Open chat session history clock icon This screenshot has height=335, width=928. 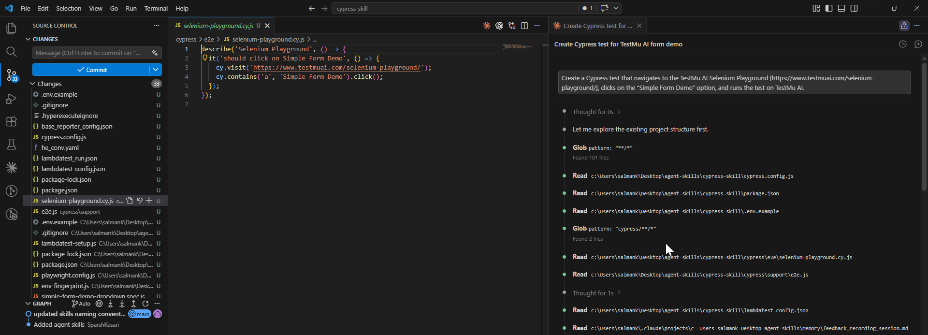903,44
